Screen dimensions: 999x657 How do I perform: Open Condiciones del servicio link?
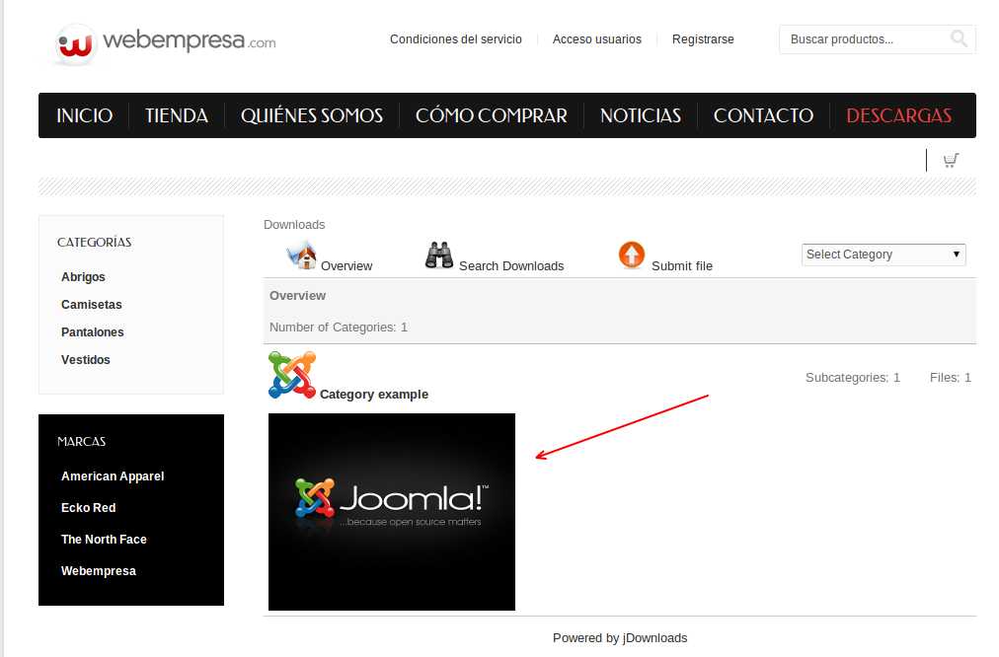tap(455, 39)
